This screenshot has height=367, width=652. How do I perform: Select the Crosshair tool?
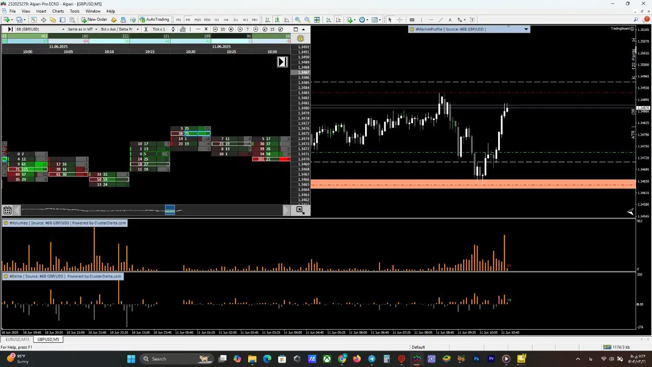click(x=400, y=20)
